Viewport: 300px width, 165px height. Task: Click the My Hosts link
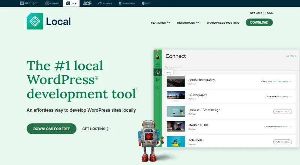tap(291, 56)
